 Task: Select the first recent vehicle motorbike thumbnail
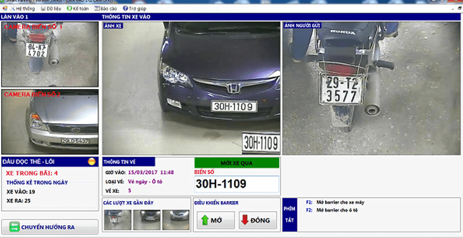[117, 220]
